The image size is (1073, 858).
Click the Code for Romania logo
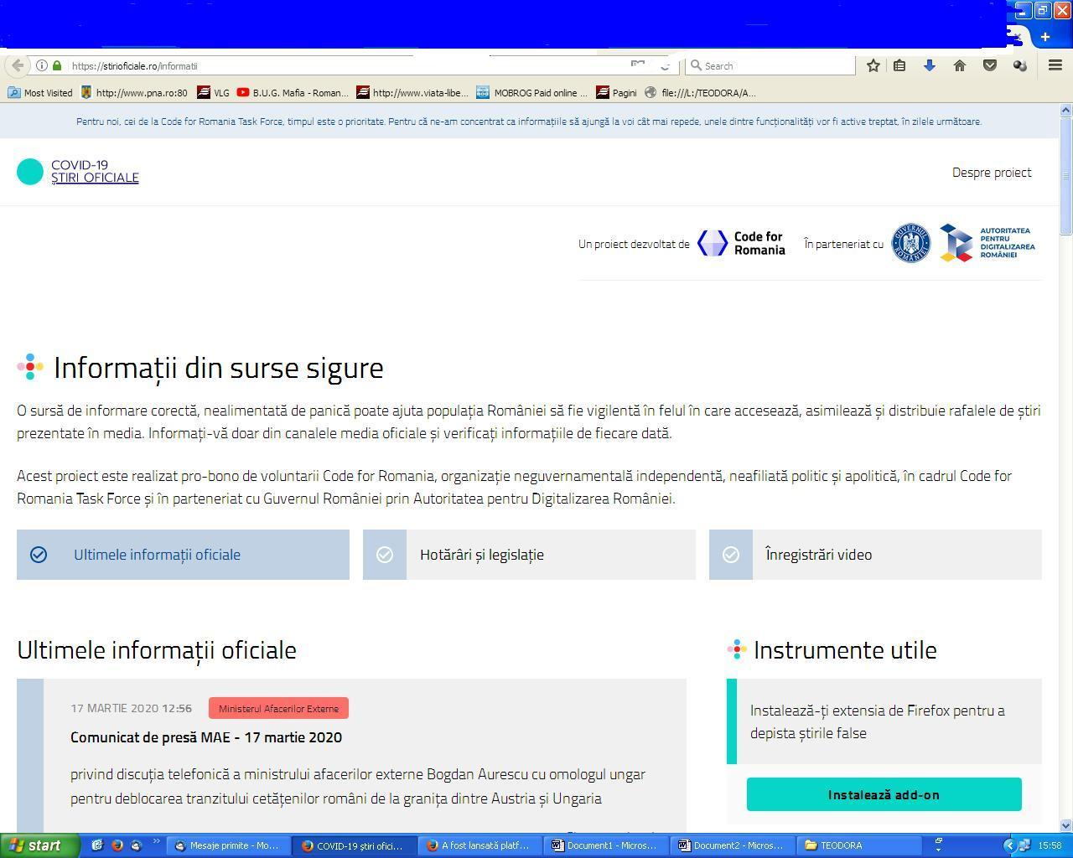[x=741, y=243]
